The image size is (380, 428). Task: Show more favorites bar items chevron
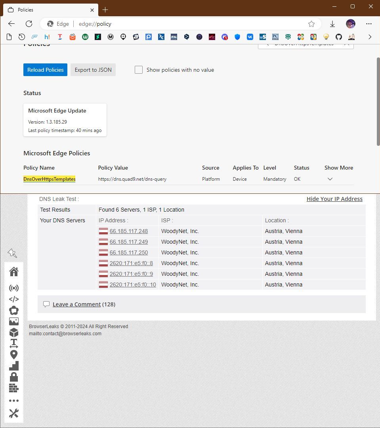(370, 37)
